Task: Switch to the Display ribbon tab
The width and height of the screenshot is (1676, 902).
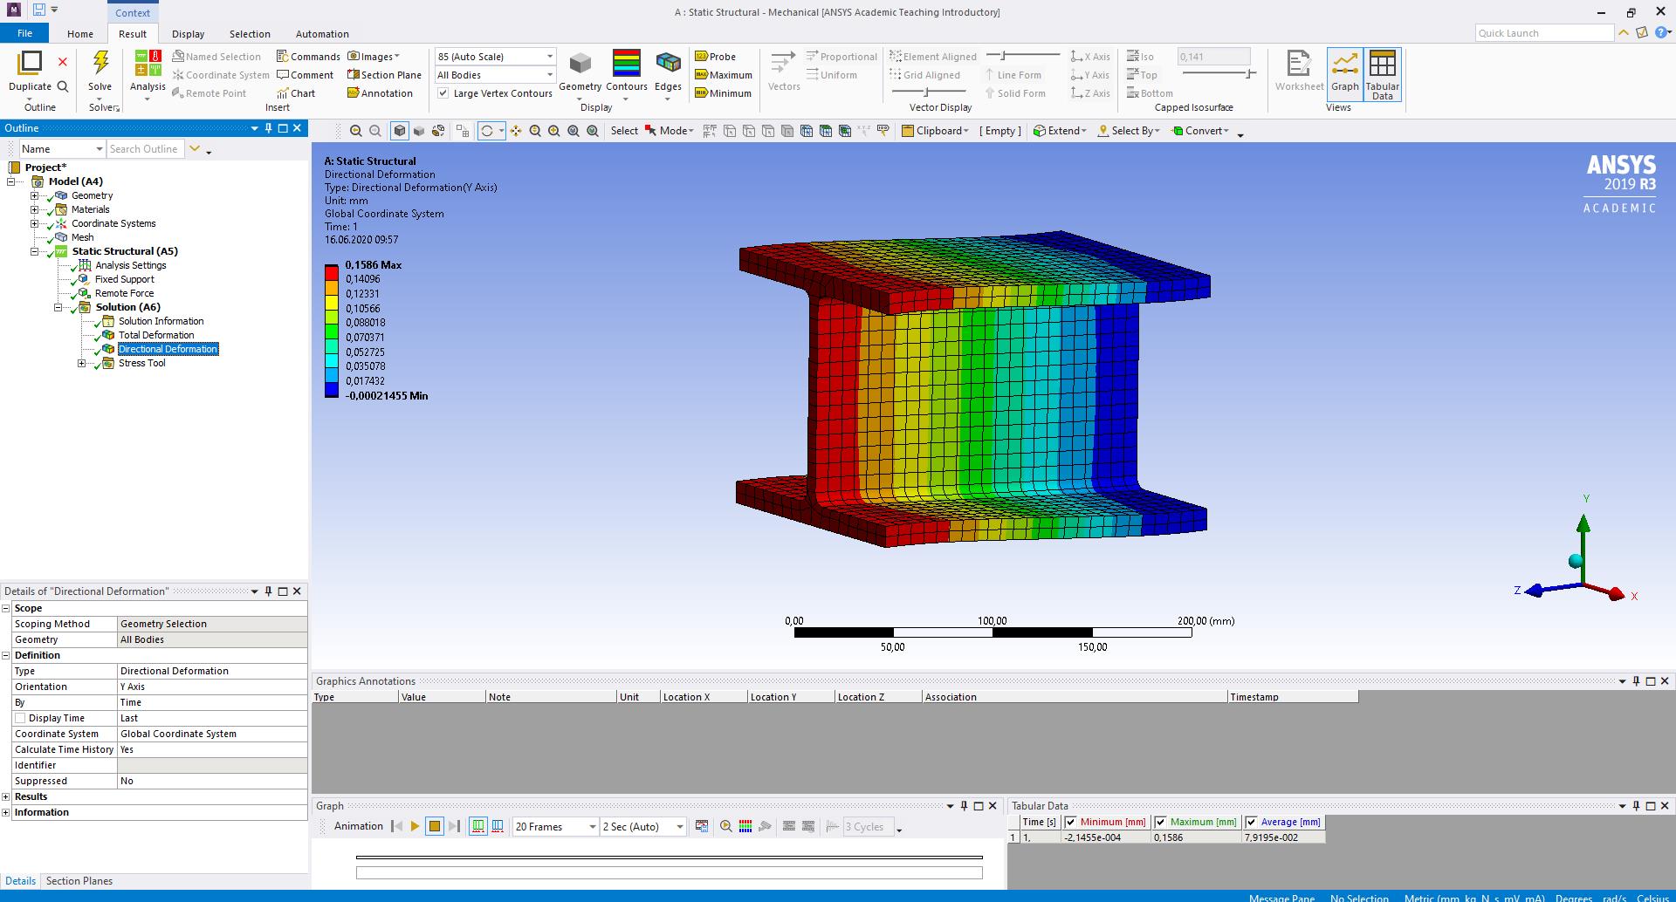Action: tap(188, 33)
